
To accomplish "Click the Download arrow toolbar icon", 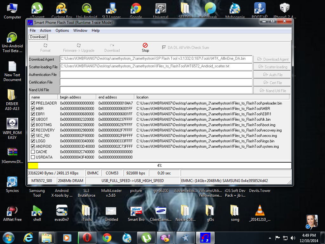I will [x=112, y=45].
